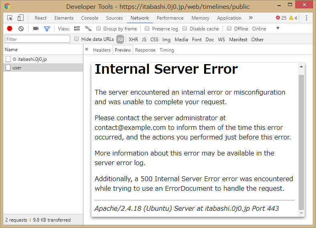The width and height of the screenshot is (316, 228).
Task: Close the request details pane
Action: tap(87, 50)
